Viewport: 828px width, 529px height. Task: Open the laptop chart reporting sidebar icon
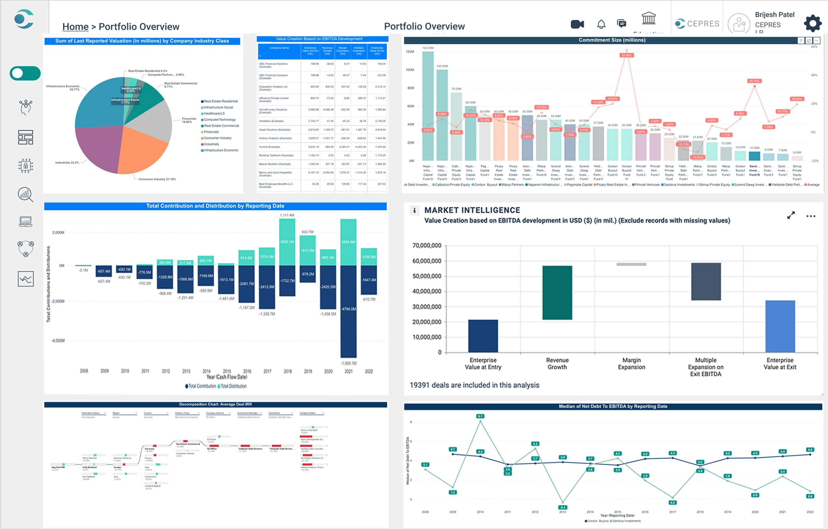25,221
